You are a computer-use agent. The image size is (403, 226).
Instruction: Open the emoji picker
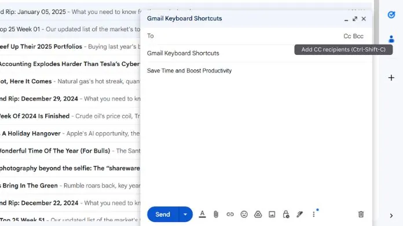click(x=244, y=214)
